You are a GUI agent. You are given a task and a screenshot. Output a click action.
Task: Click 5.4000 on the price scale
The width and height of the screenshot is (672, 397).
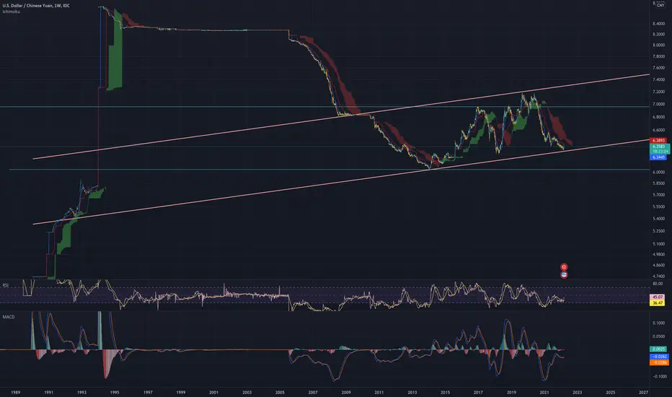pyautogui.click(x=659, y=219)
